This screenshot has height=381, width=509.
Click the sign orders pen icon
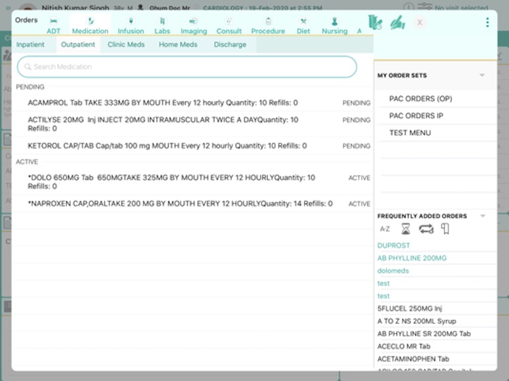pyautogui.click(x=397, y=22)
